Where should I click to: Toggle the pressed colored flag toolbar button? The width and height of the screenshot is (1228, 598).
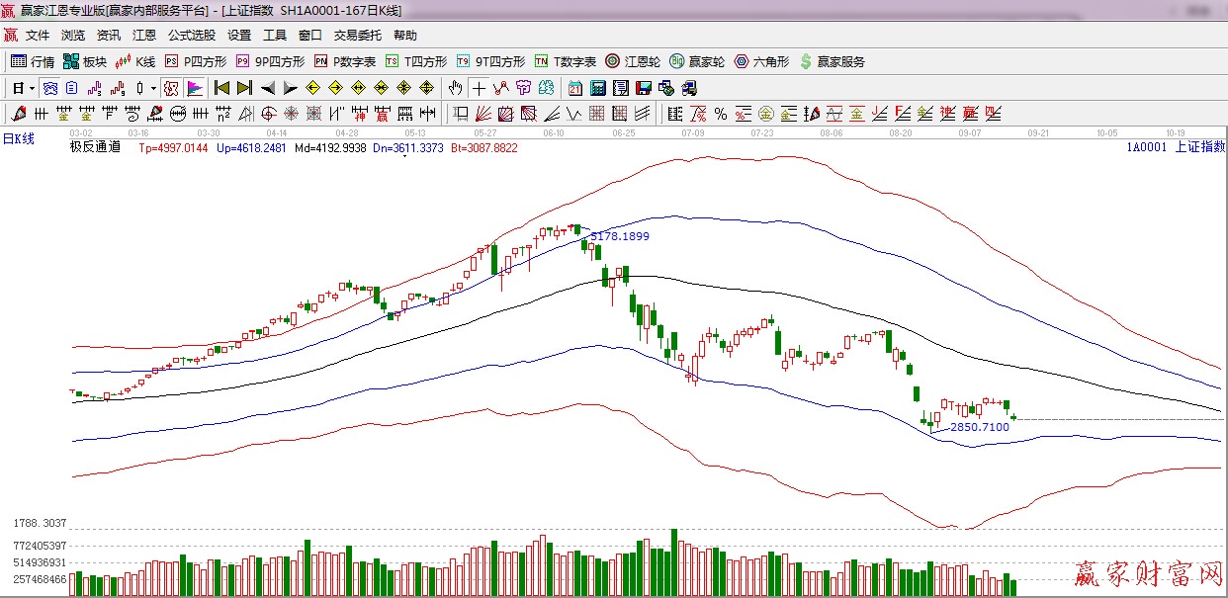tap(194, 88)
